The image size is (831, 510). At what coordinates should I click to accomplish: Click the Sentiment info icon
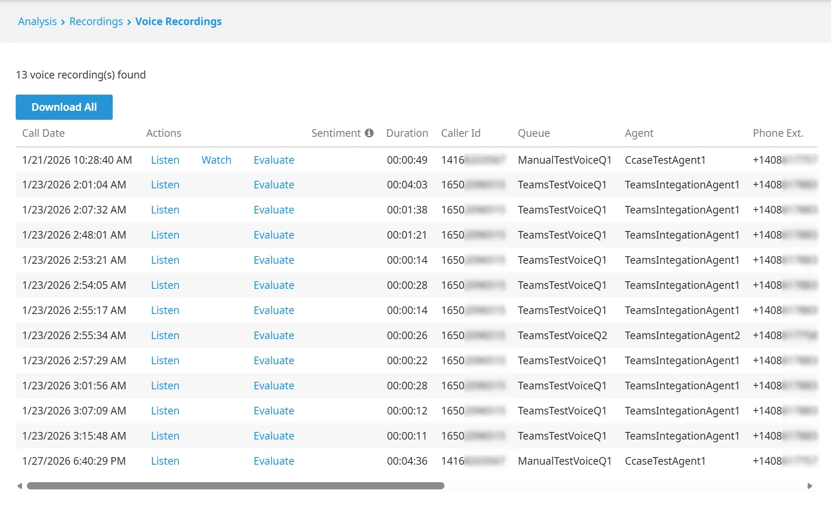pos(369,133)
